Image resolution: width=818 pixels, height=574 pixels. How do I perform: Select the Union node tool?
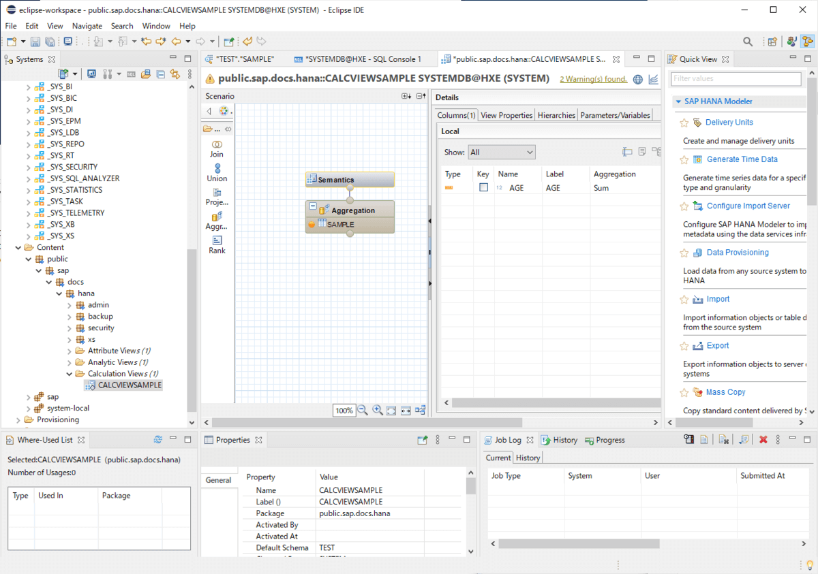[x=217, y=172]
